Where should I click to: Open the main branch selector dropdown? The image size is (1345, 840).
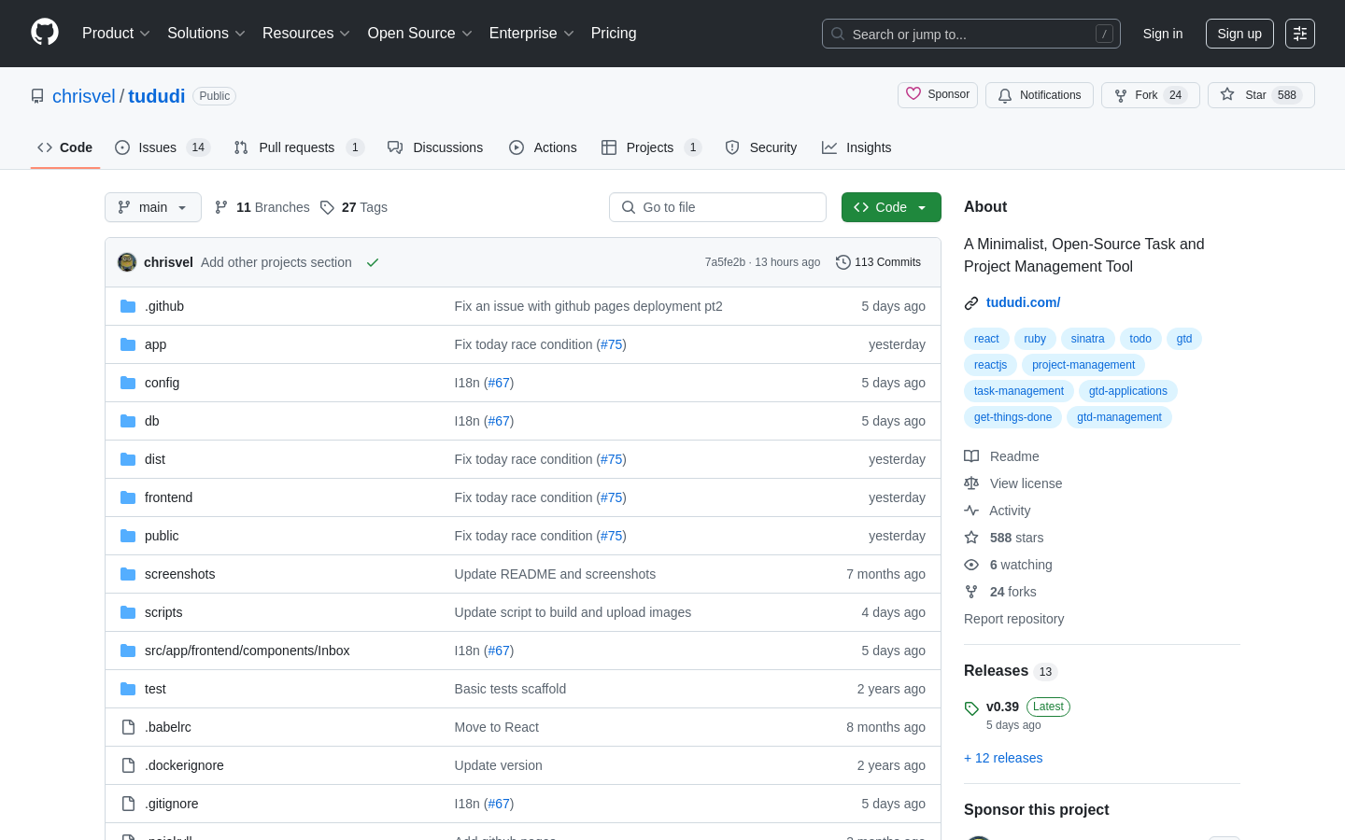(153, 207)
